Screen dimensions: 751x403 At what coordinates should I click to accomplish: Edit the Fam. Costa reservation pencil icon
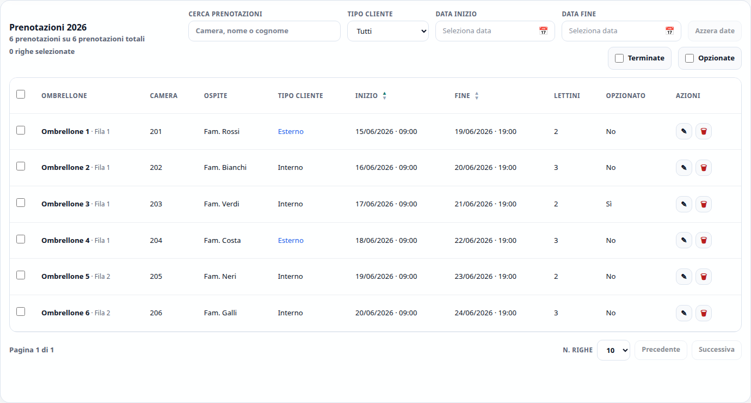click(684, 240)
